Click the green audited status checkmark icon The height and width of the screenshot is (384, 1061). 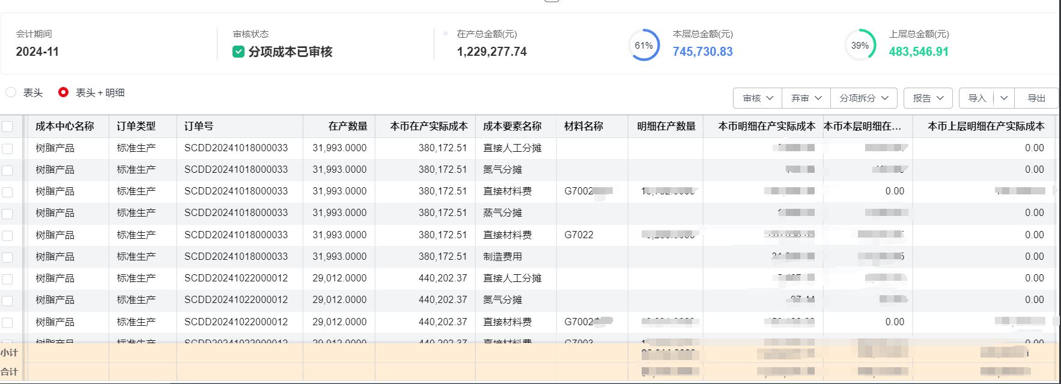[x=238, y=52]
